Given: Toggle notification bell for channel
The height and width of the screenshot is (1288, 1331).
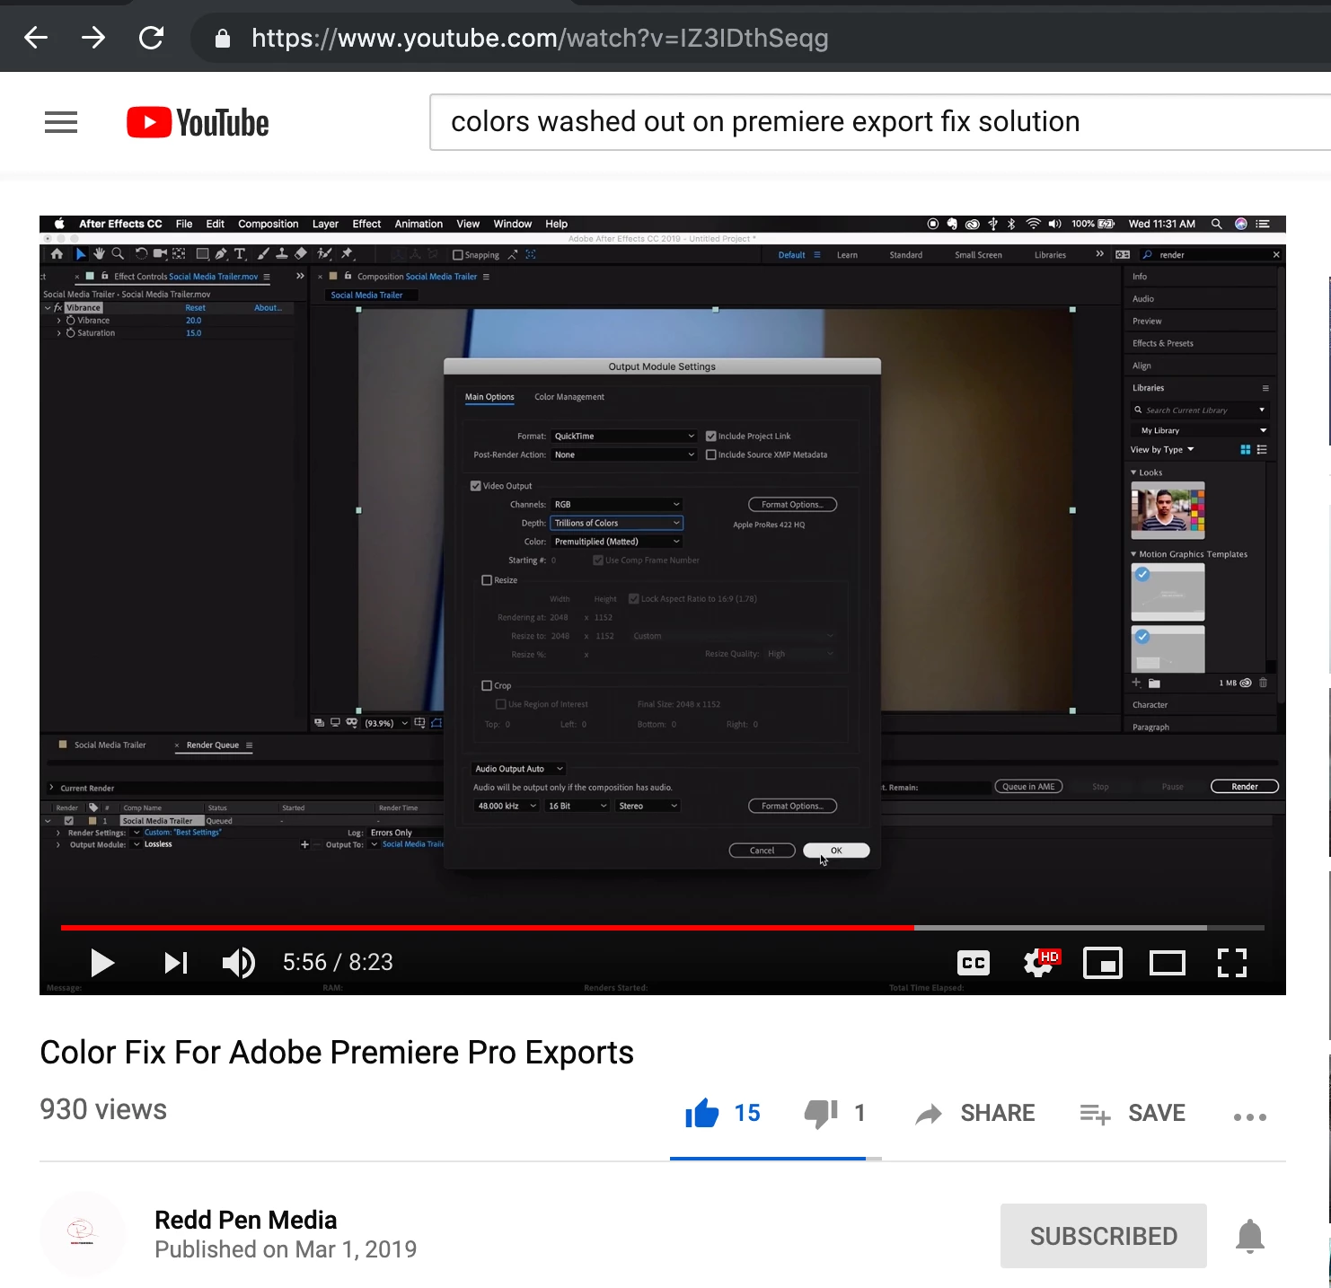Looking at the screenshot, I should pos(1250,1236).
